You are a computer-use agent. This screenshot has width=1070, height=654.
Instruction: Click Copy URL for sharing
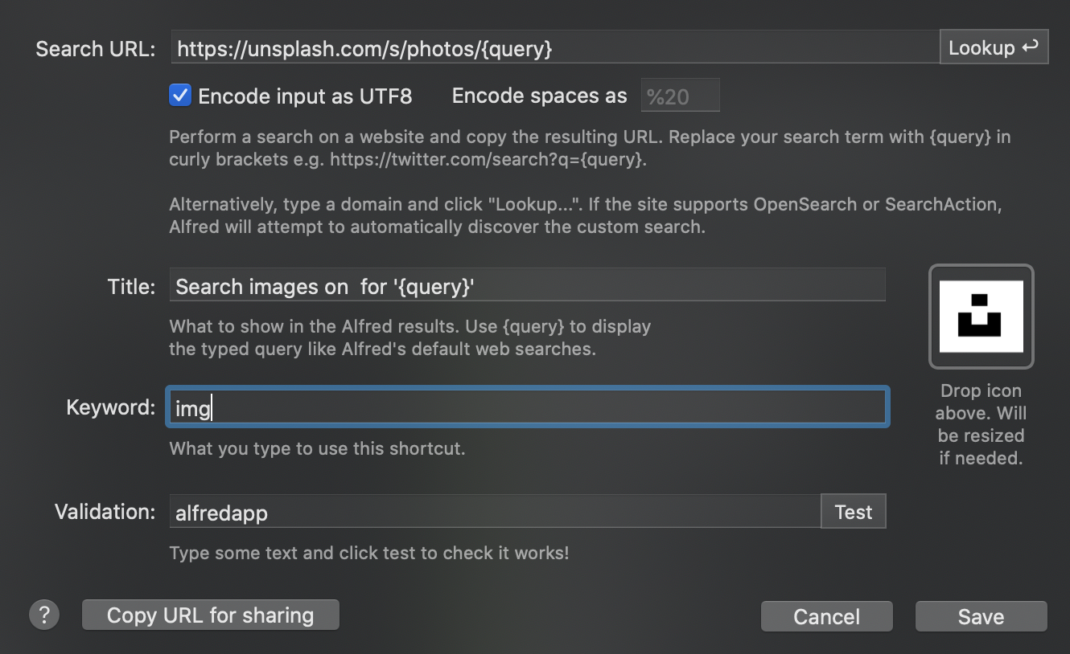tap(211, 615)
